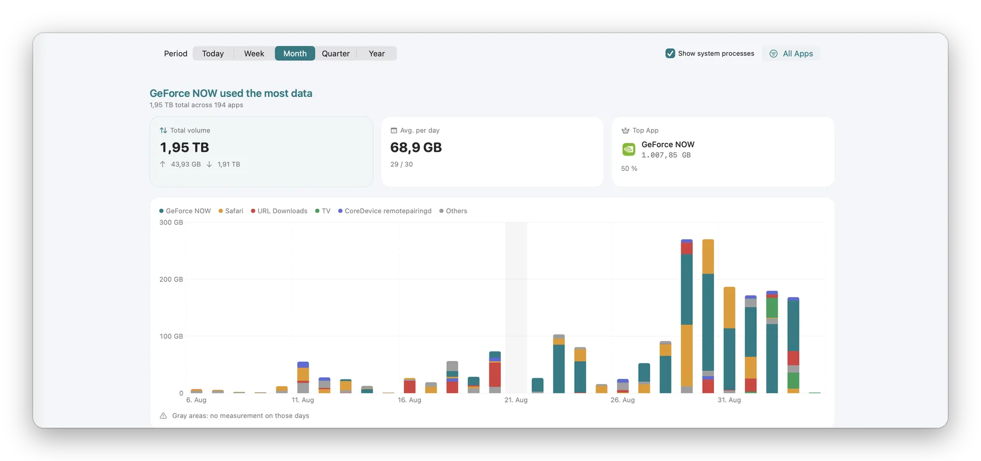Click the 29 / 30 days label
The width and height of the screenshot is (981, 461).
pyautogui.click(x=402, y=165)
